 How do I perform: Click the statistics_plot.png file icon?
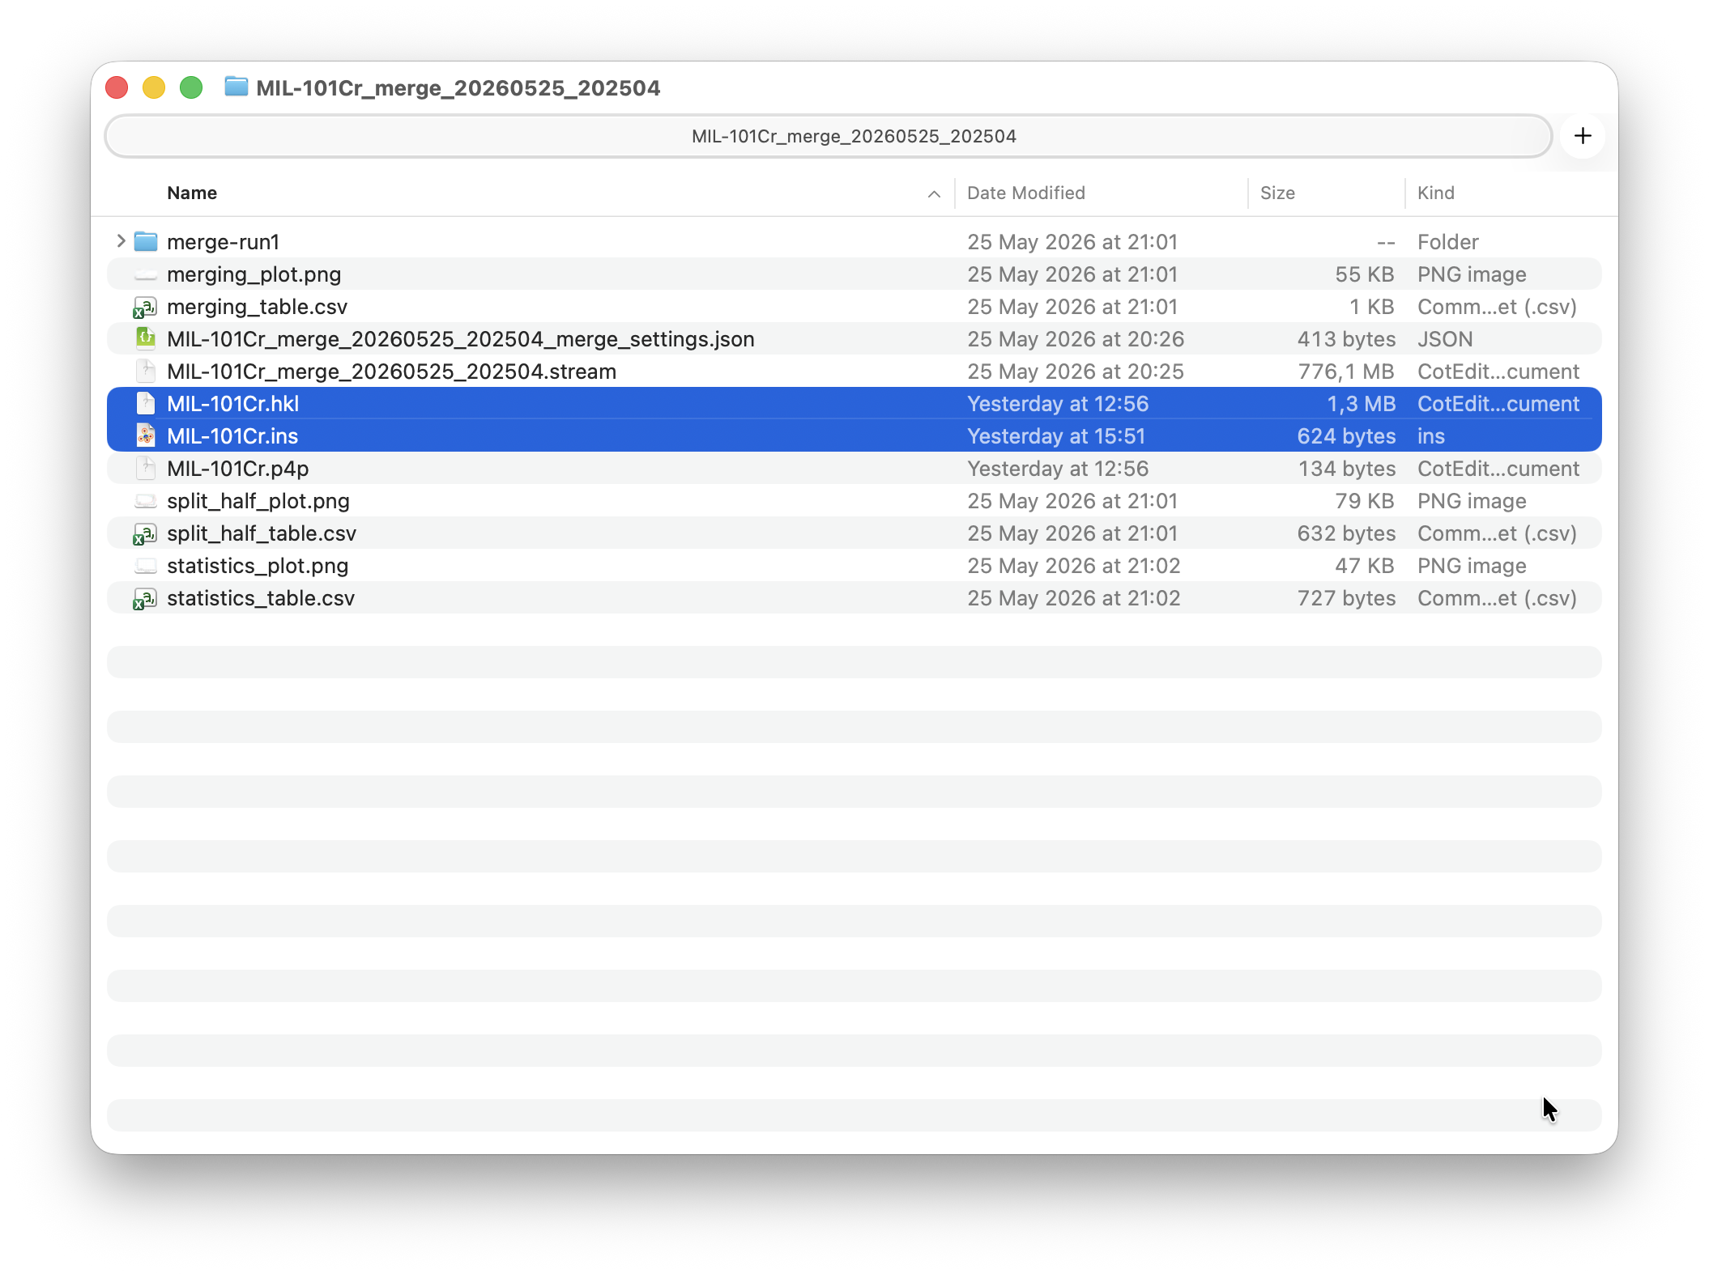(x=146, y=566)
